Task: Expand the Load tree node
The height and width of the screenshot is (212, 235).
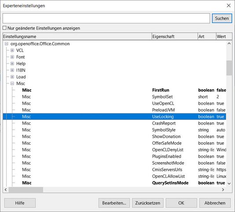Action: (x=12, y=77)
